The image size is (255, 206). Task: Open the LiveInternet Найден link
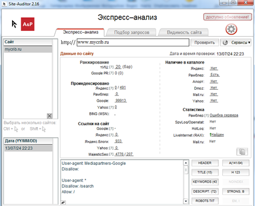click(x=217, y=135)
